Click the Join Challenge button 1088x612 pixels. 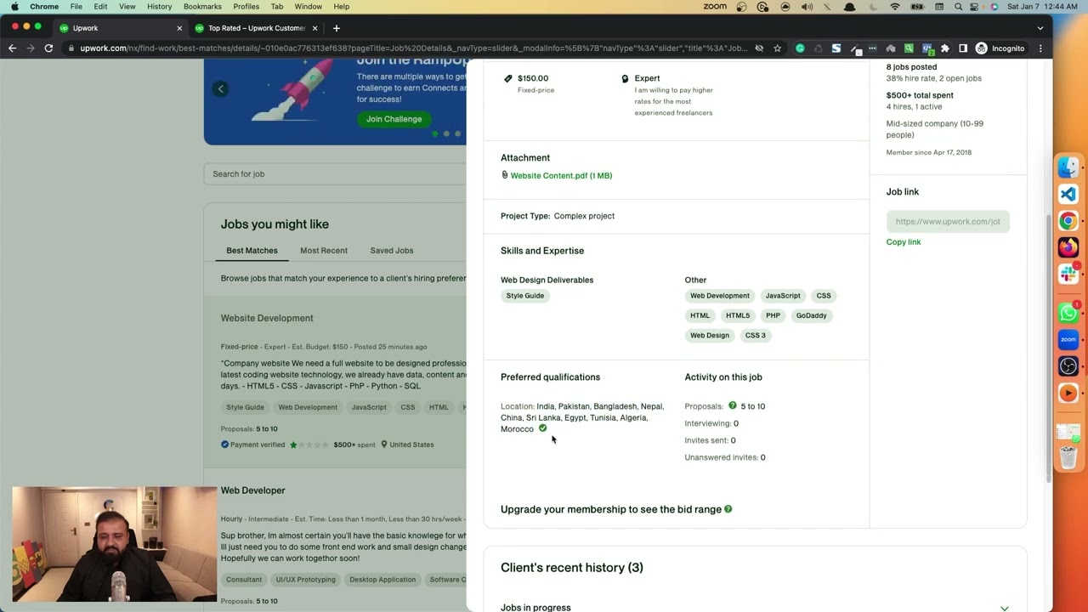(394, 119)
